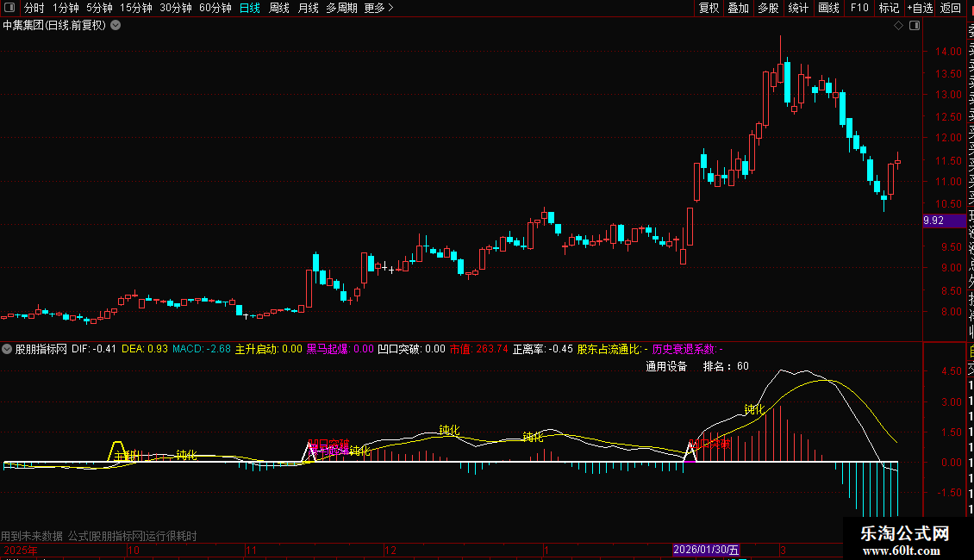Switch to 周线 weekly chart
This screenshot has width=974, height=560.
click(x=279, y=8)
